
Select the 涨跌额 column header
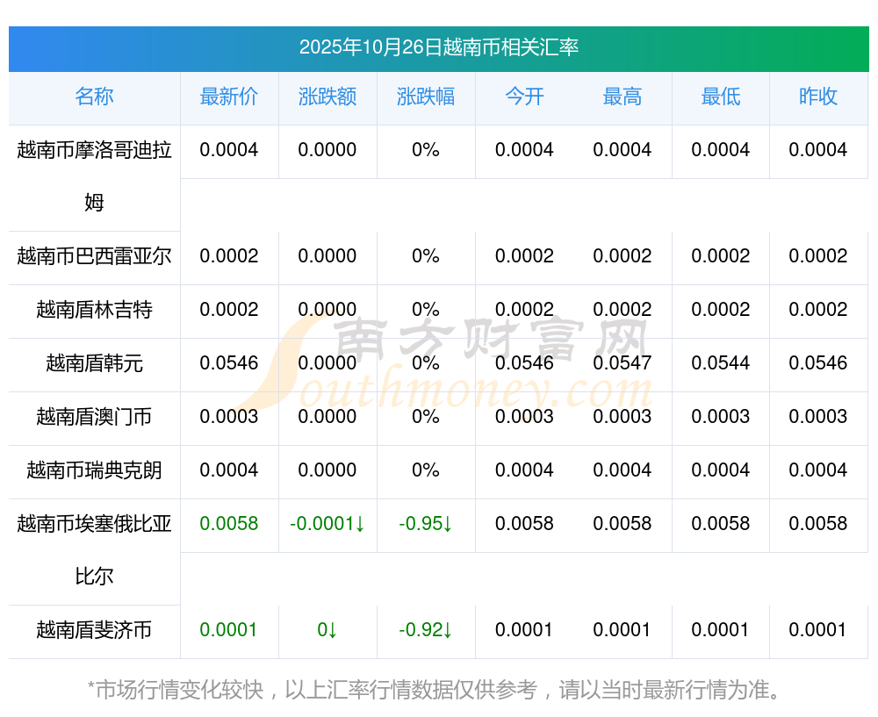327,97
